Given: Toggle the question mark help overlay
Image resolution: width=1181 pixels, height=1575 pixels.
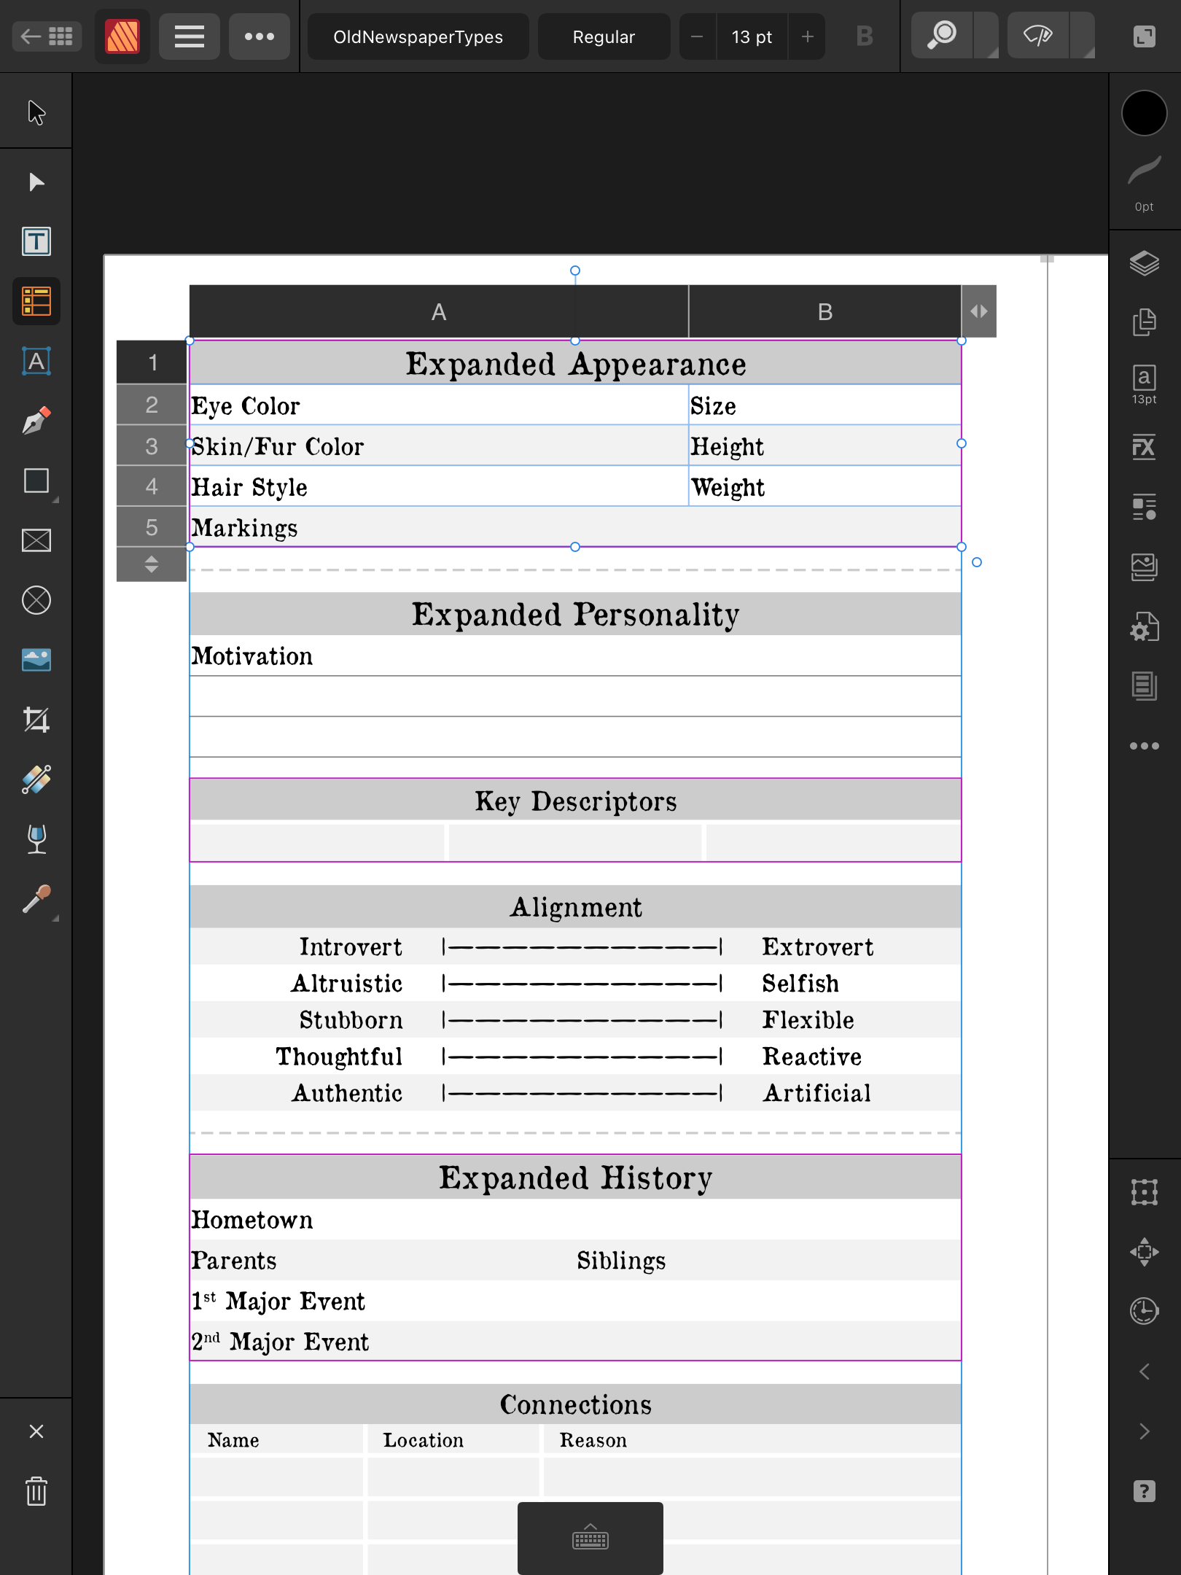Looking at the screenshot, I should click(x=1144, y=1491).
